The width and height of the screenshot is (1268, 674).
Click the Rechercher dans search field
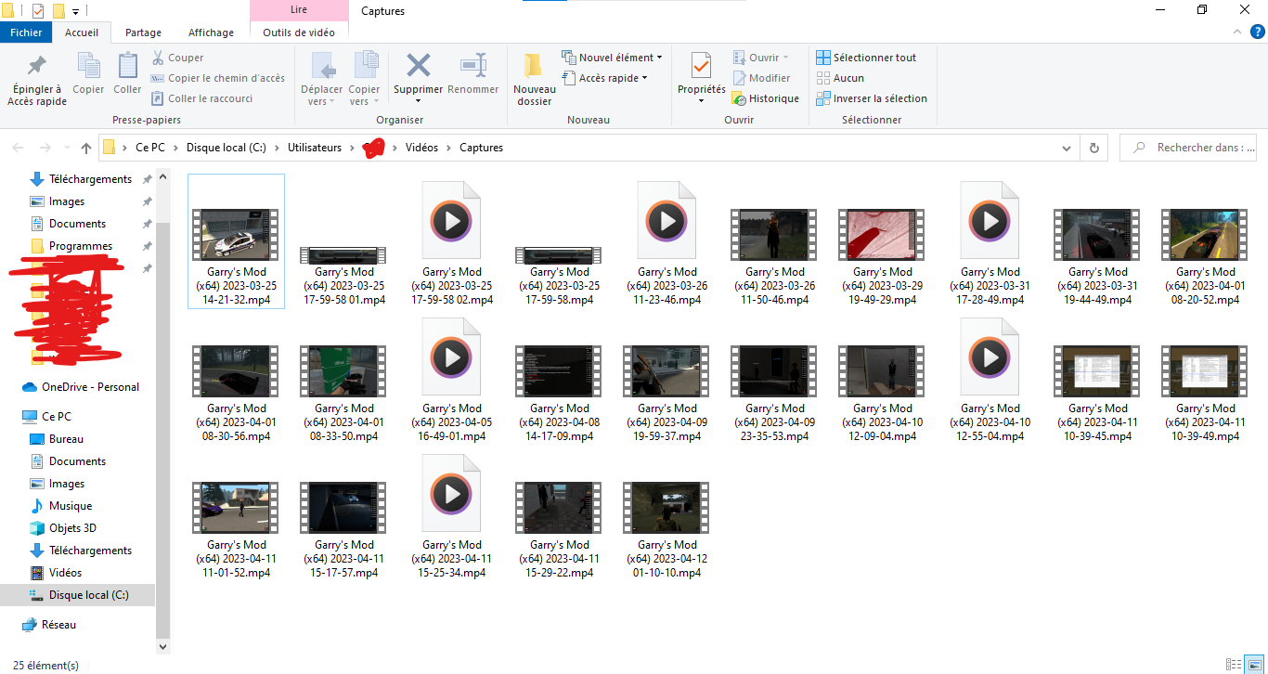tap(1189, 148)
